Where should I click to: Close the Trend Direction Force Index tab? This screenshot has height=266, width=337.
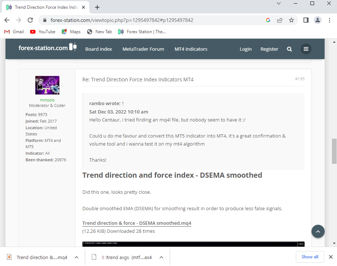tap(83, 7)
